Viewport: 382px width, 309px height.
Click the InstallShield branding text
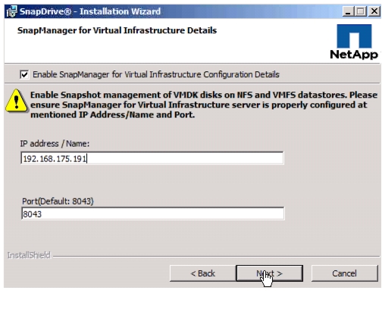click(x=29, y=255)
